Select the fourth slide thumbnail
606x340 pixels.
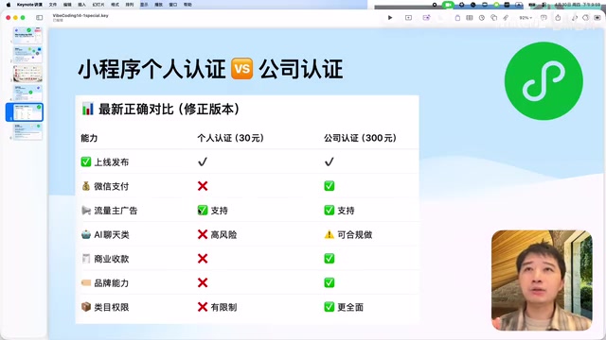tap(27, 93)
